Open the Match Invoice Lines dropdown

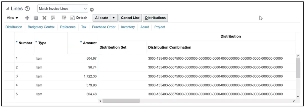tap(63, 9)
